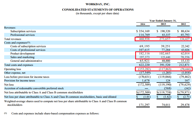Click the Product development row label
Image resolution: width=196 pixels, height=118 pixels.
coord(22,53)
